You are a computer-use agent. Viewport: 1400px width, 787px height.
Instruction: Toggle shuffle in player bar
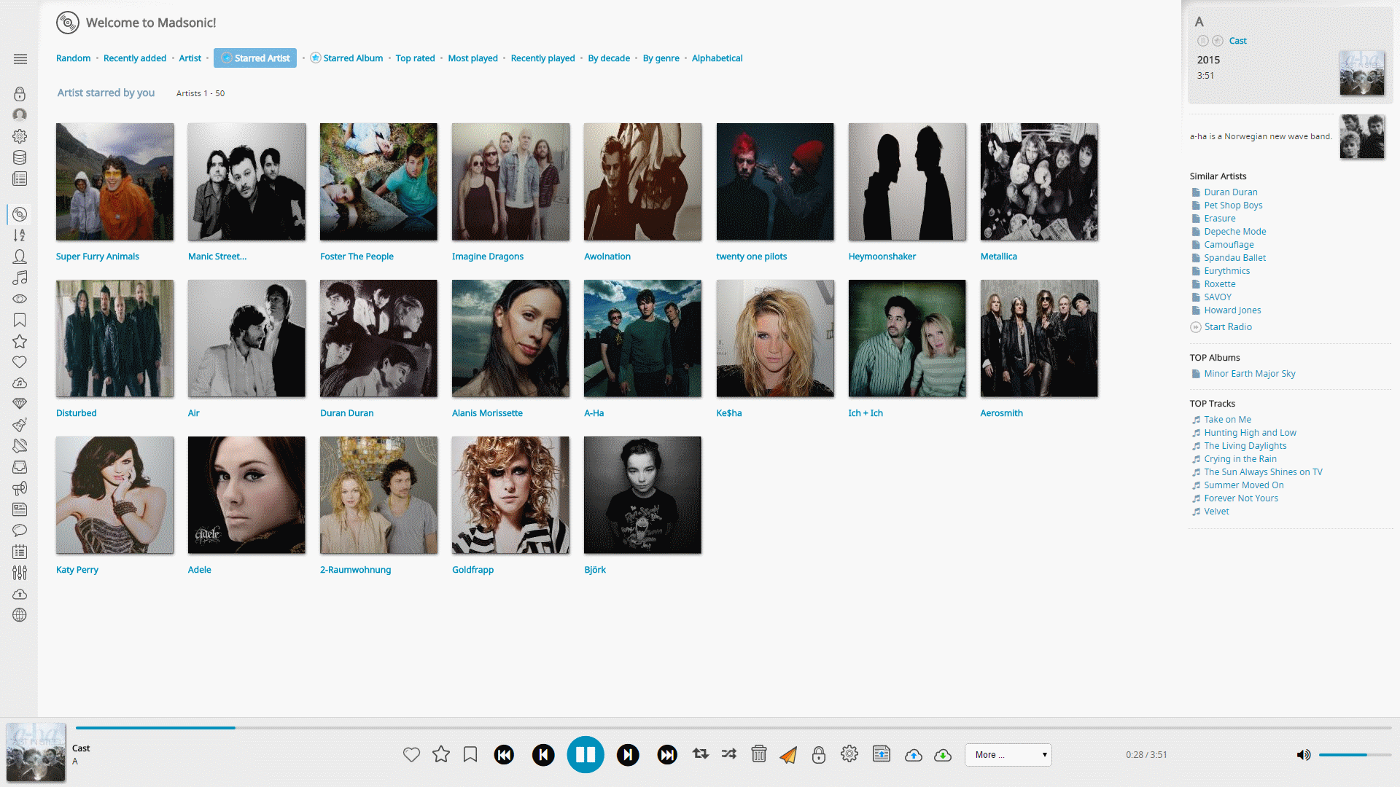click(729, 754)
